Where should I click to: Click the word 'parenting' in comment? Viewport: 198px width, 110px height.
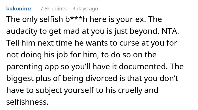click(24, 67)
